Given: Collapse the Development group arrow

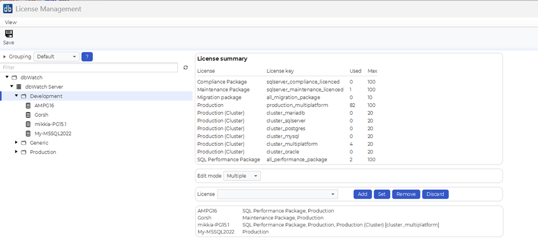Looking at the screenshot, I should click(16, 96).
